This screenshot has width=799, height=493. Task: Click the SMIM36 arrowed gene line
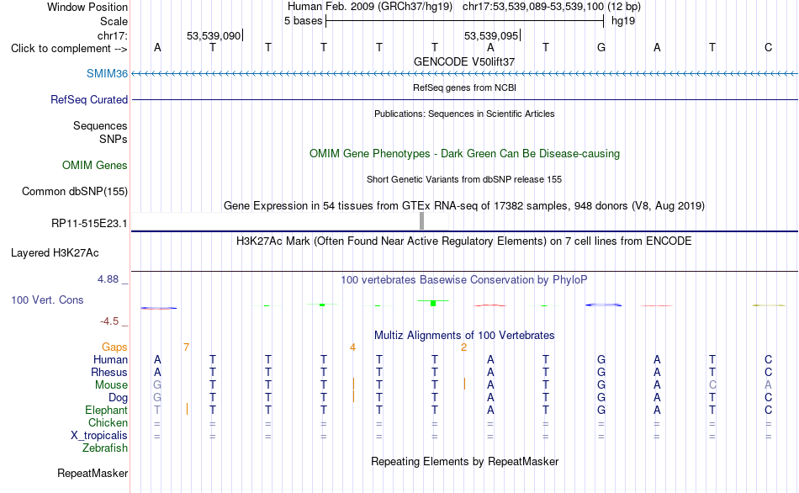point(464,74)
